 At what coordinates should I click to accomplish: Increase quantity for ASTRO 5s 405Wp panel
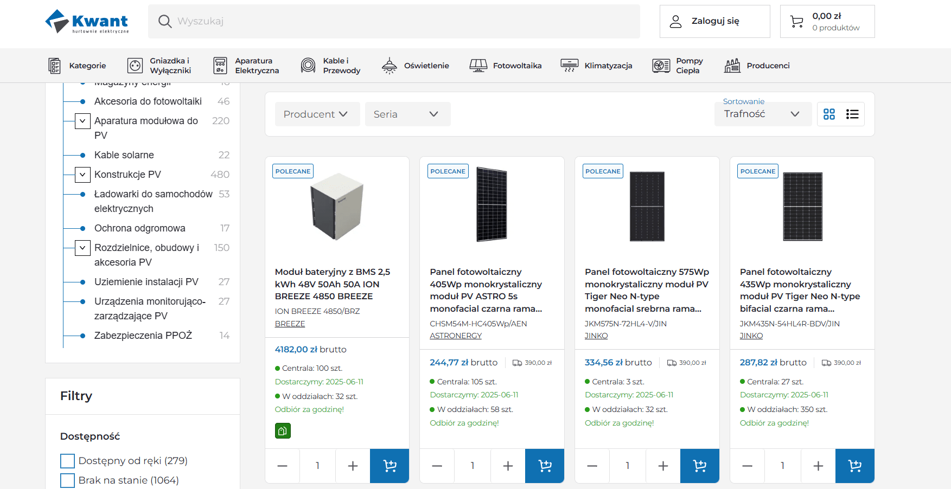coord(508,466)
